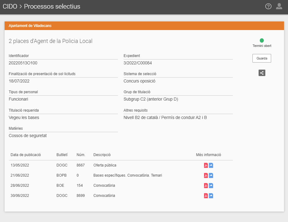This screenshot has width=288, height=222.
Task: Select BOE bulletin cell
Action: [60, 186]
